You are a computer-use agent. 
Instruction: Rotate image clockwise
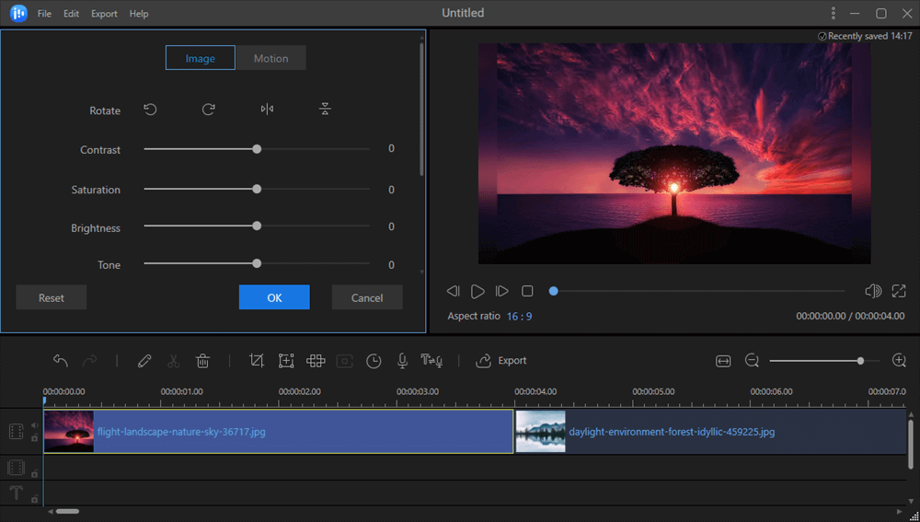click(x=209, y=110)
